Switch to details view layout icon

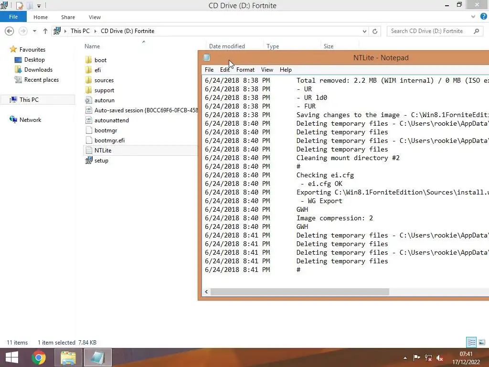[x=471, y=342]
